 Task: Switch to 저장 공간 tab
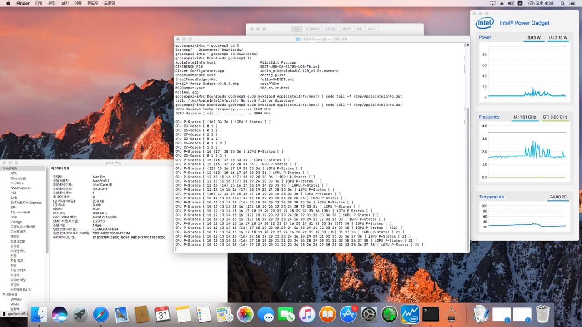pyautogui.click(x=331, y=29)
